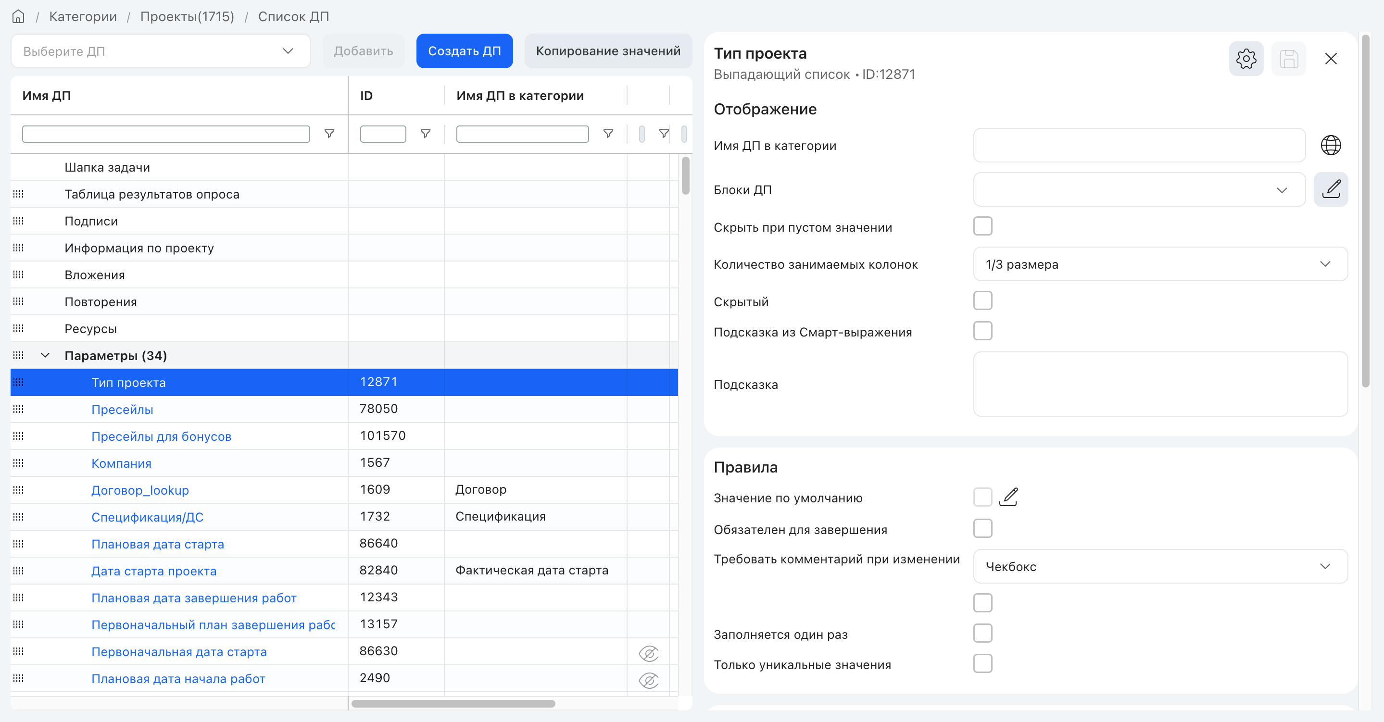Go to the home breadcrumb icon

click(x=18, y=17)
